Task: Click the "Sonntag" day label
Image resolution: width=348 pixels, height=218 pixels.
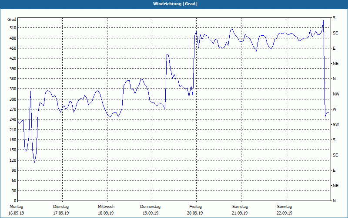Action: 284,207
